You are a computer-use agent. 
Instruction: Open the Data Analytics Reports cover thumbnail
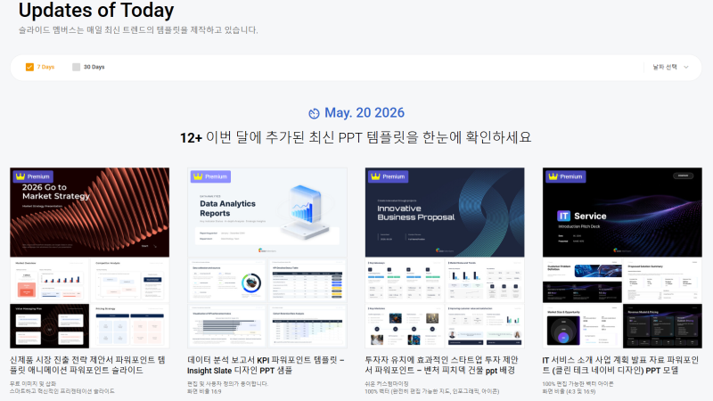[x=267, y=212]
